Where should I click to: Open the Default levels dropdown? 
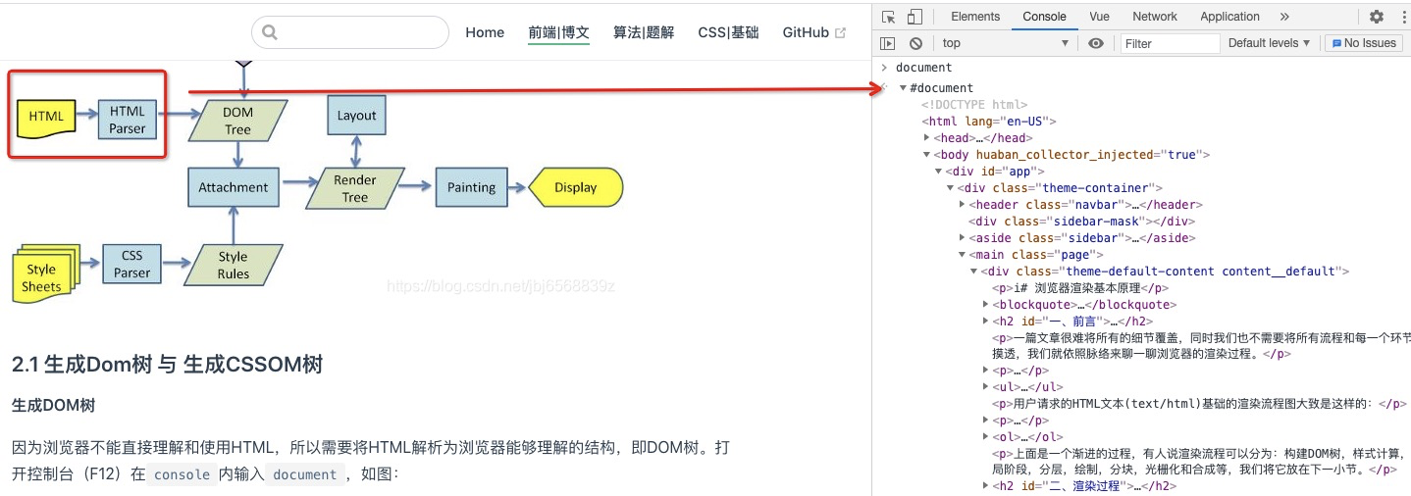1270,43
